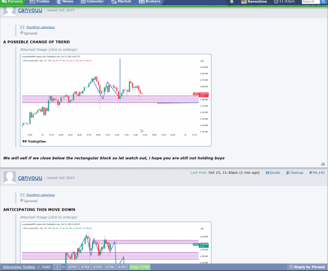Open canyouu profile from first post
328x271 pixels.
point(30,10)
